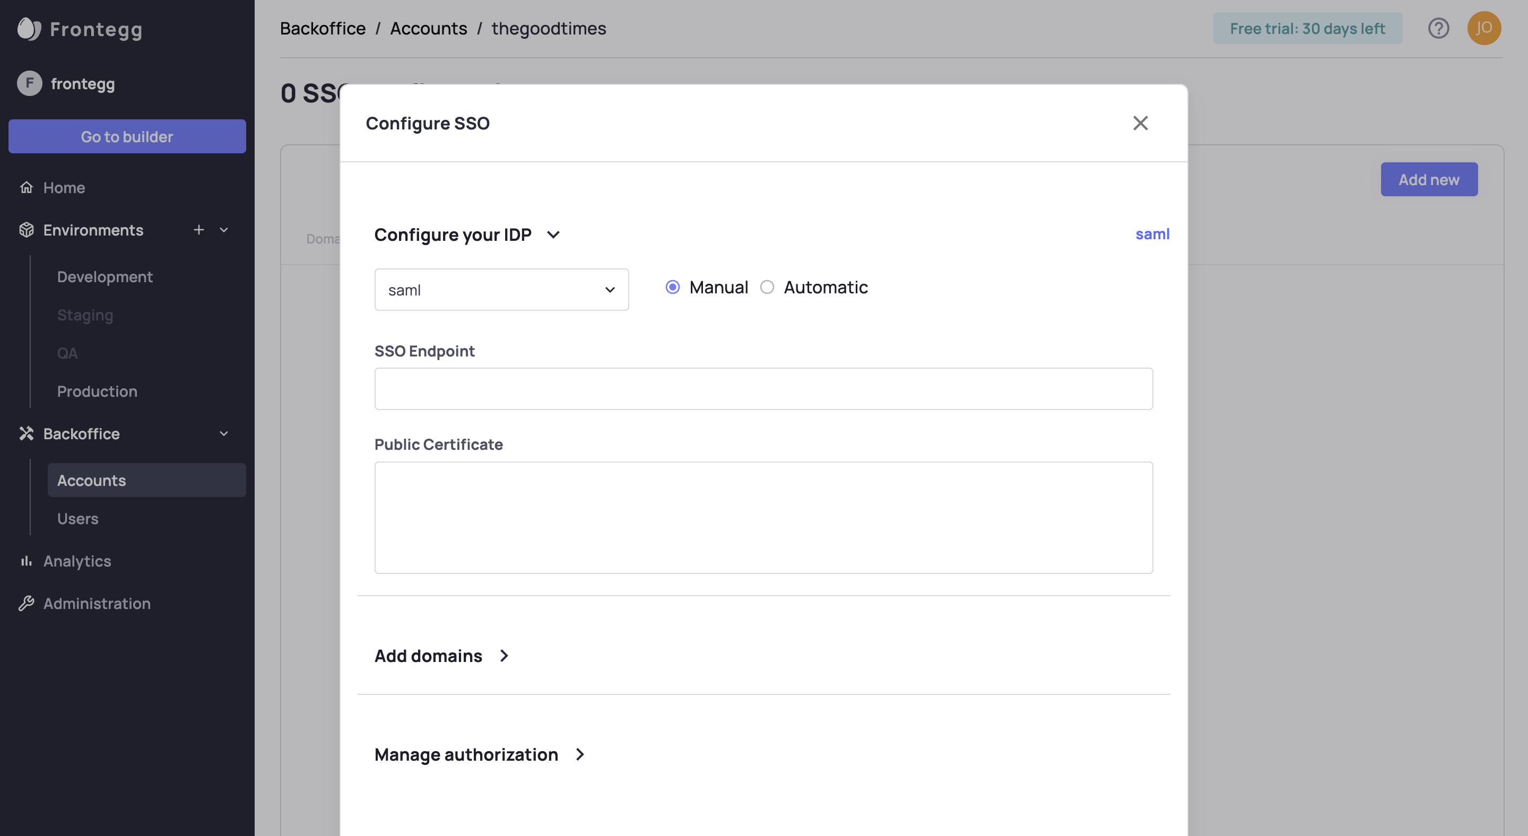Open the Development environment
Screen dimensions: 1528x836
point(105,277)
